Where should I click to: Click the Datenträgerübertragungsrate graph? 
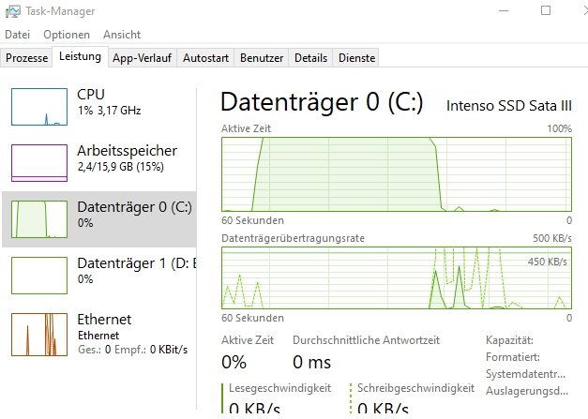click(396, 277)
